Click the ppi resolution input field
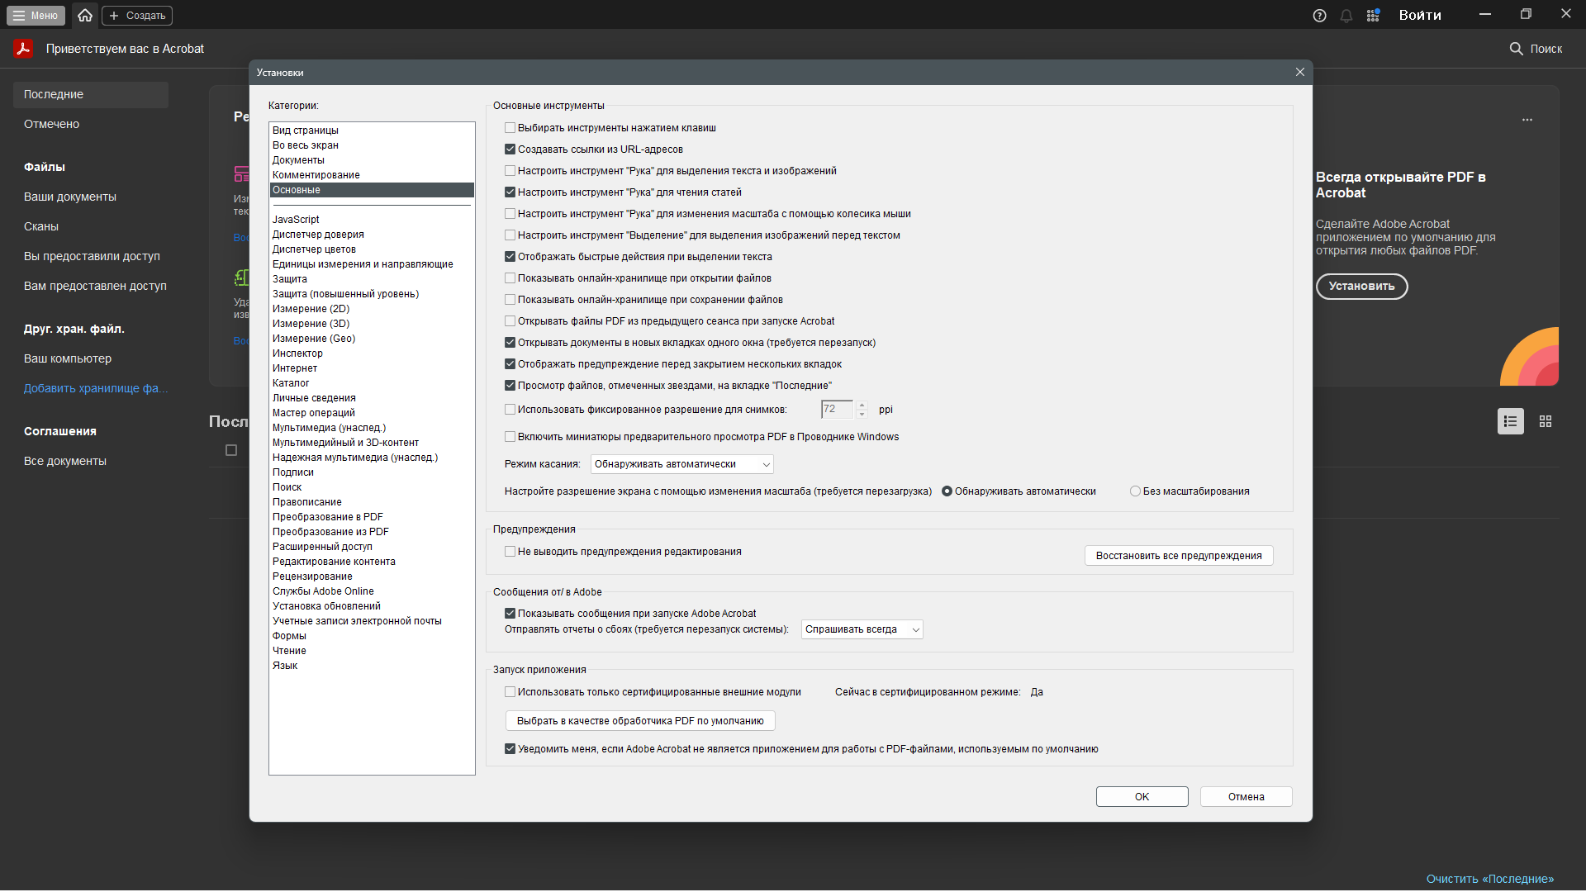This screenshot has width=1586, height=892. [837, 409]
